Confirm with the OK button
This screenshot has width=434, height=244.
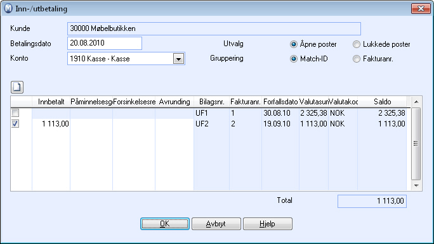[x=165, y=224]
